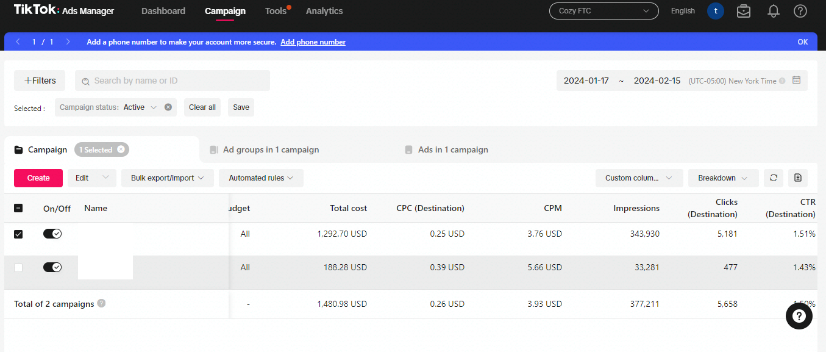Open the floating help chat button

799,316
